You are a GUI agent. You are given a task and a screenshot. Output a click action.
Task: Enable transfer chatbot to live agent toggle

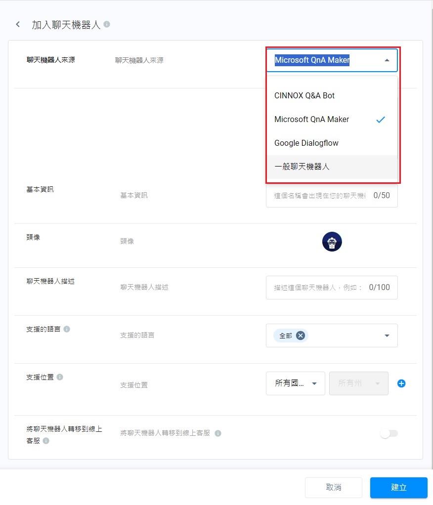(x=389, y=433)
